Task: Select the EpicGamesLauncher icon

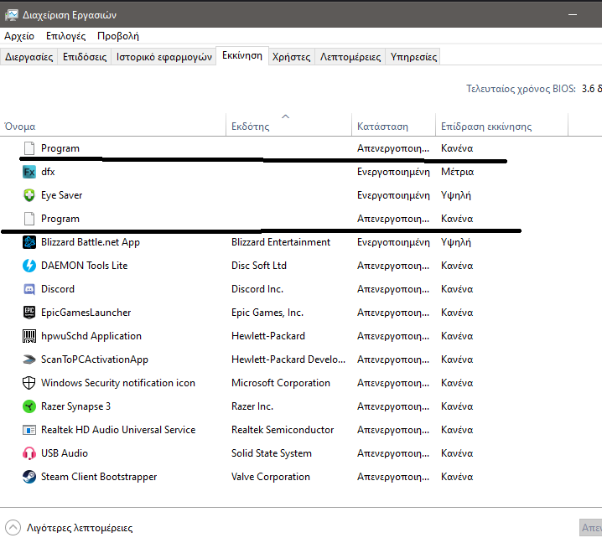Action: pyautogui.click(x=29, y=313)
